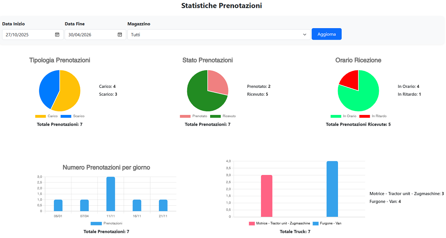The height and width of the screenshot is (238, 446).
Task: Toggle the Furgone - Van legend swatch
Action: [316, 223]
